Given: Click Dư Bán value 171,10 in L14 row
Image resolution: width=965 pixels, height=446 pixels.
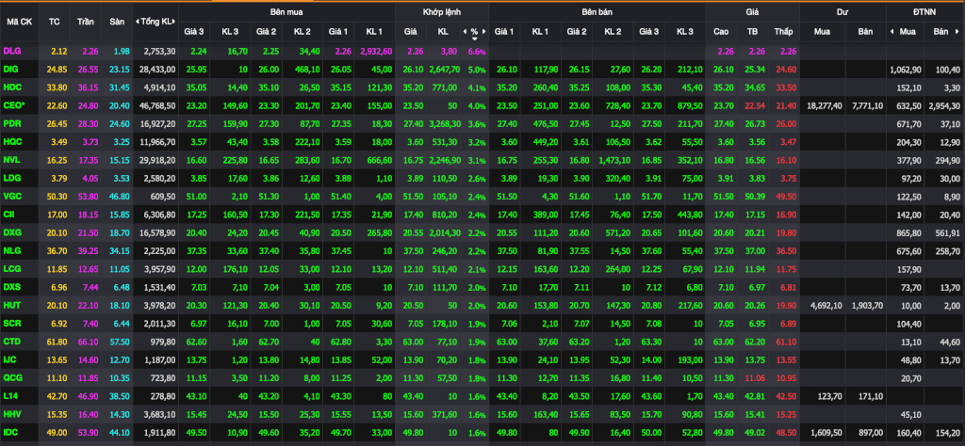Looking at the screenshot, I should point(871,397).
